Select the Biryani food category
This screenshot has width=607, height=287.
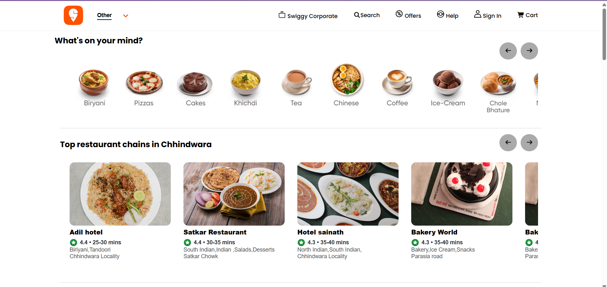(x=94, y=84)
